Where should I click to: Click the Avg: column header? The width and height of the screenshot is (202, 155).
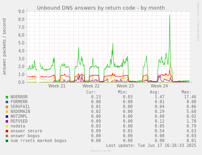click(x=154, y=92)
